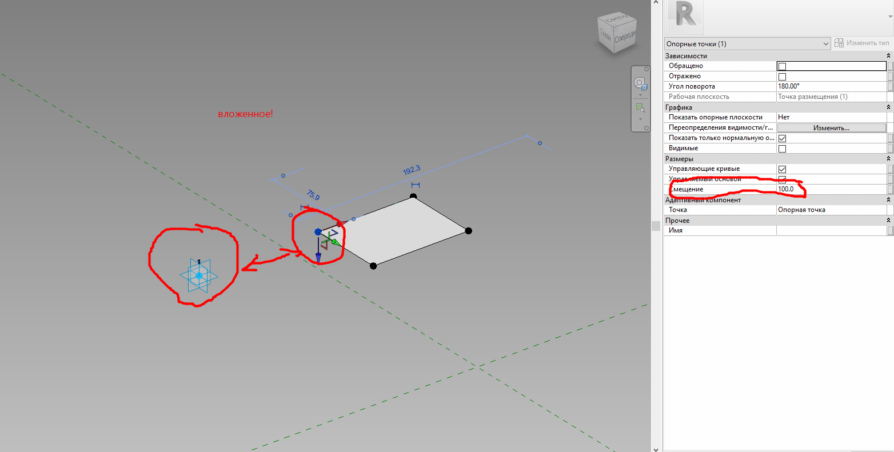Click the Изменить... visibility overrides button

point(831,127)
